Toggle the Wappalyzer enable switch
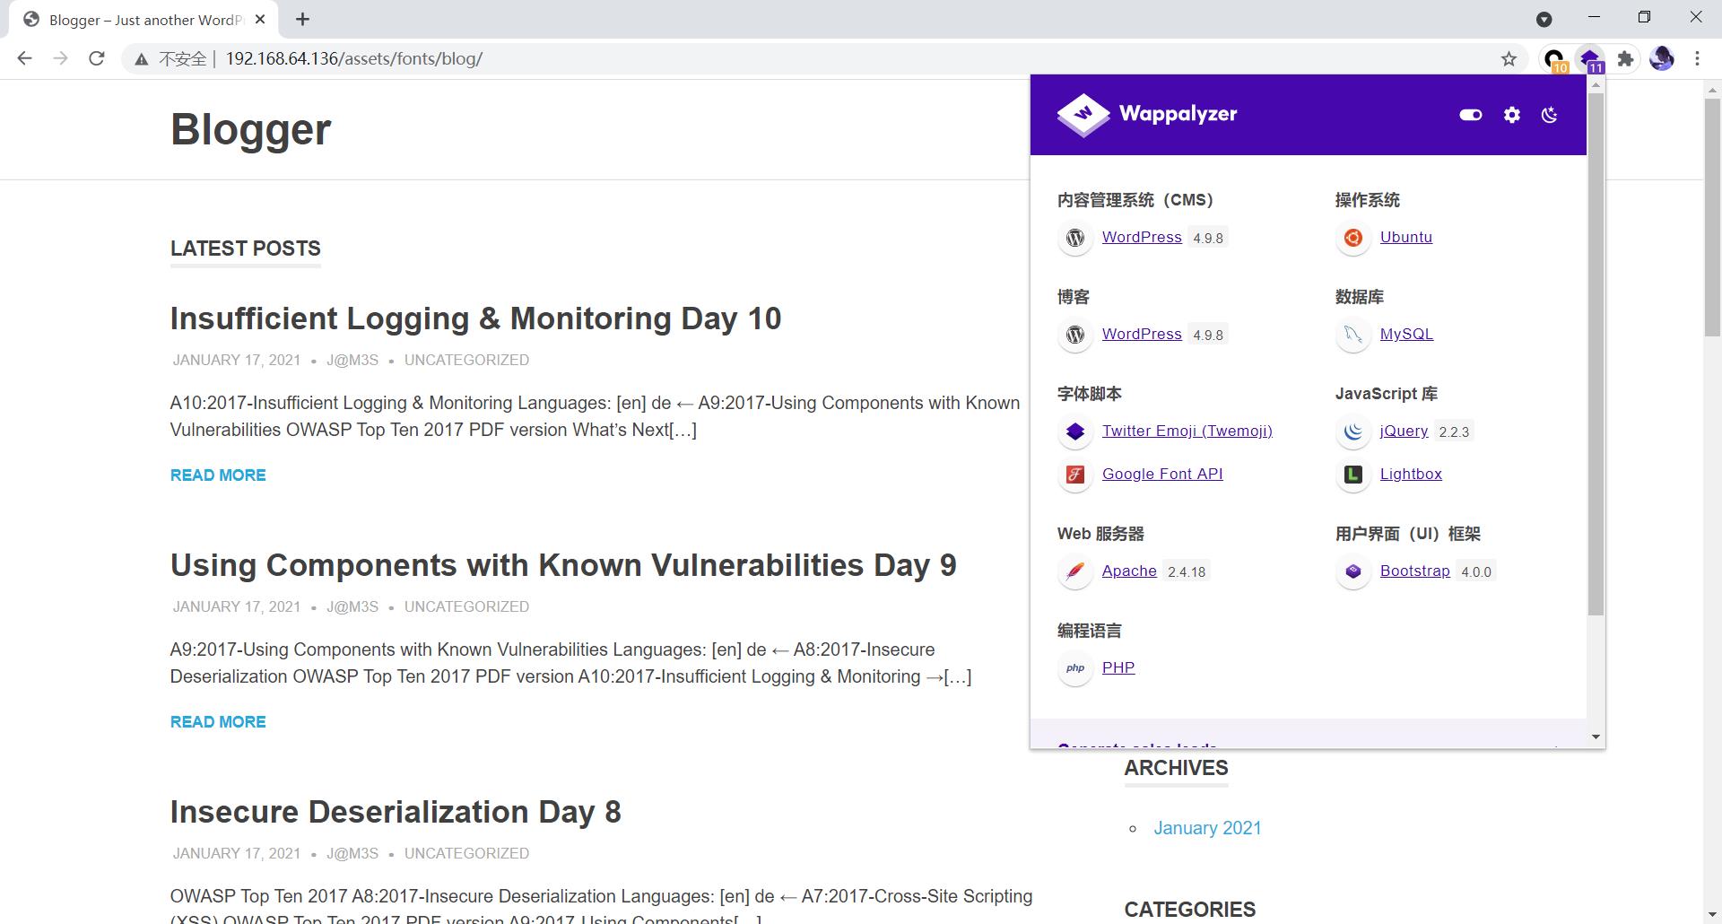The image size is (1722, 924). [x=1470, y=115]
